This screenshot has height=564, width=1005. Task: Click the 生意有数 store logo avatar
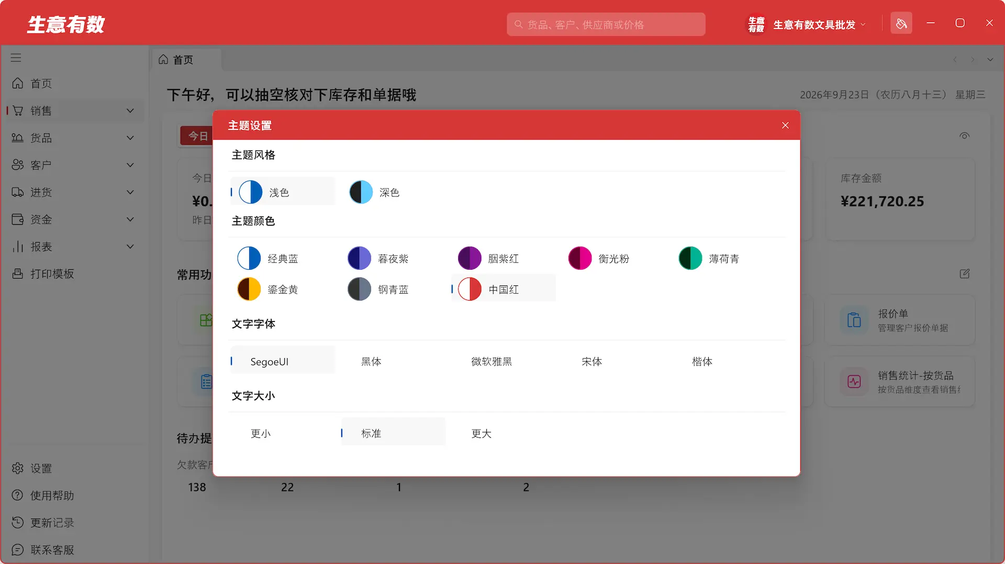756,24
